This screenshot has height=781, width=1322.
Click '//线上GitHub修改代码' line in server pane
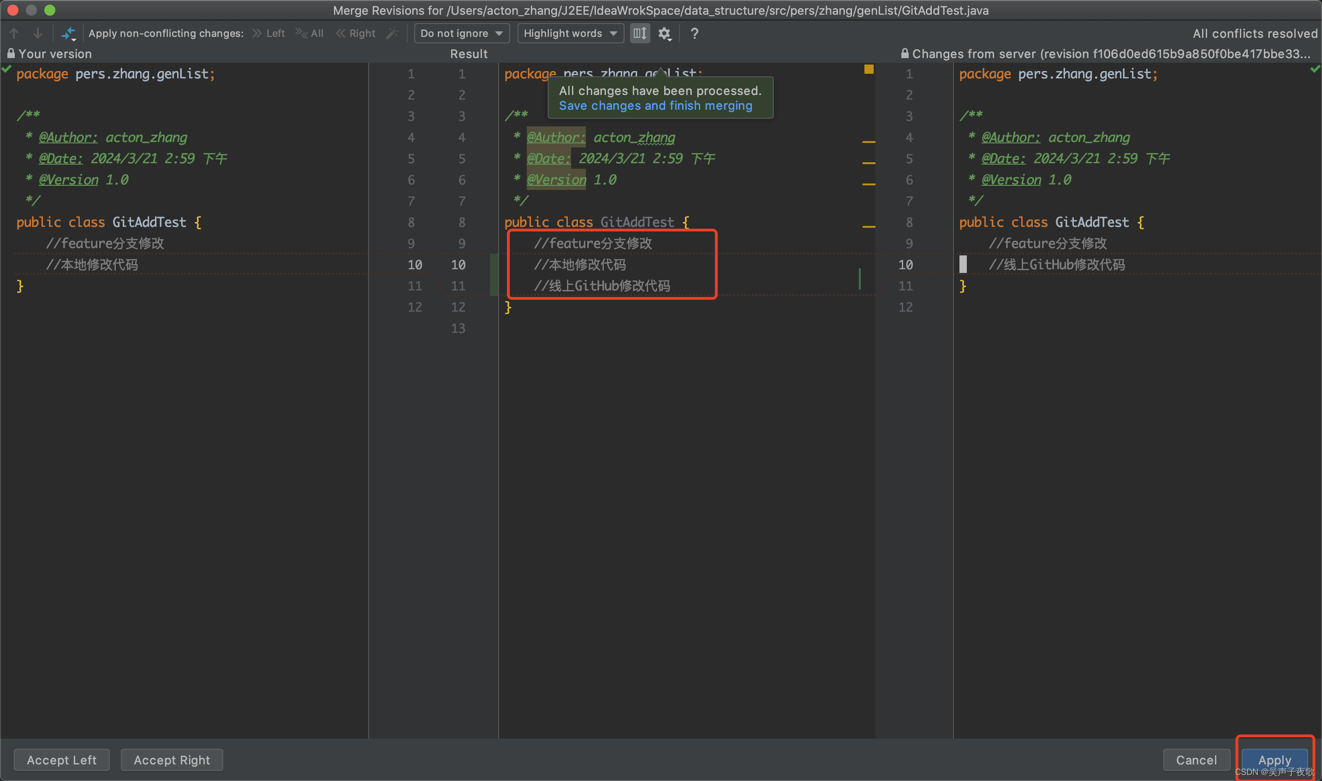click(1057, 264)
